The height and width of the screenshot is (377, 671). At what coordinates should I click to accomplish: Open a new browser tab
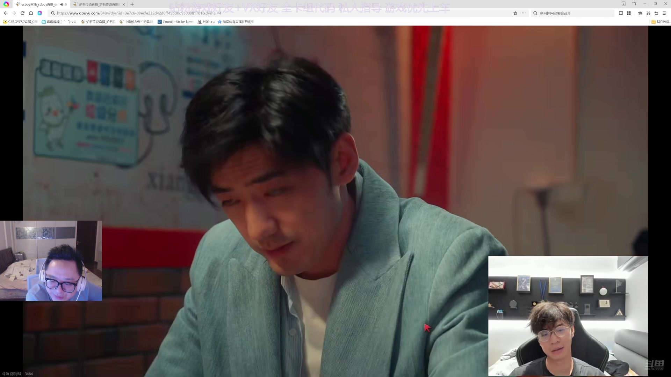click(x=132, y=4)
